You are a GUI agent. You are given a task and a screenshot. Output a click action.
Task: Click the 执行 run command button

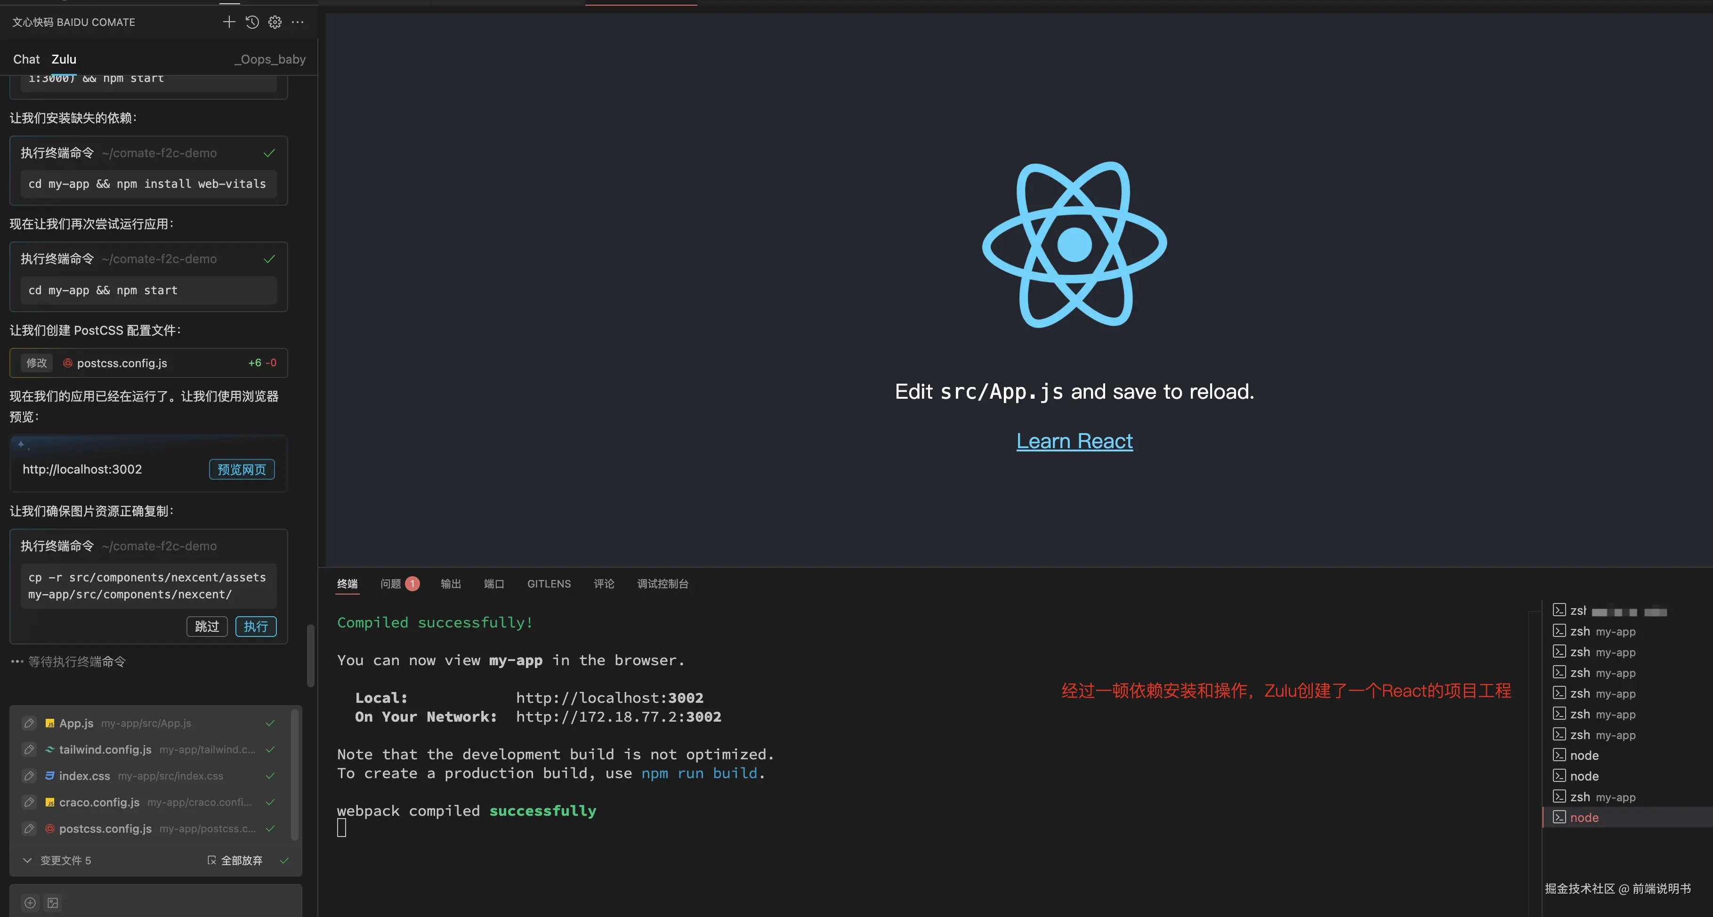pyautogui.click(x=255, y=627)
